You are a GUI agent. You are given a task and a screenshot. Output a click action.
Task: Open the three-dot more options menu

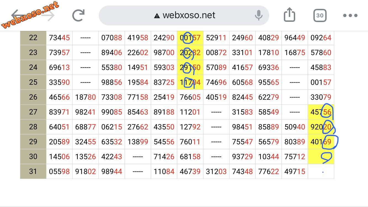tap(350, 15)
